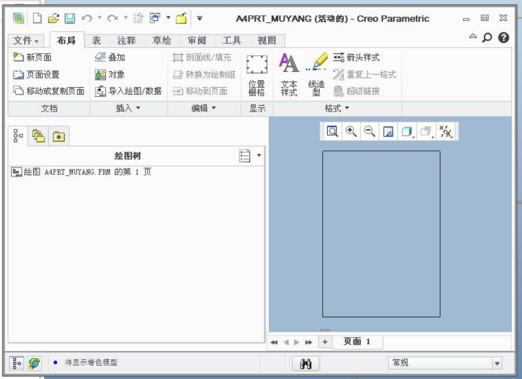Open datum display filters icon
This screenshot has height=379, width=522.
(446, 132)
